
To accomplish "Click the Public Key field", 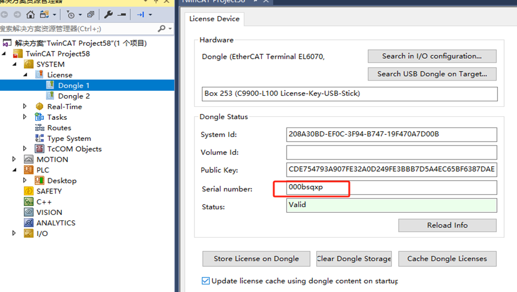I will pyautogui.click(x=391, y=169).
